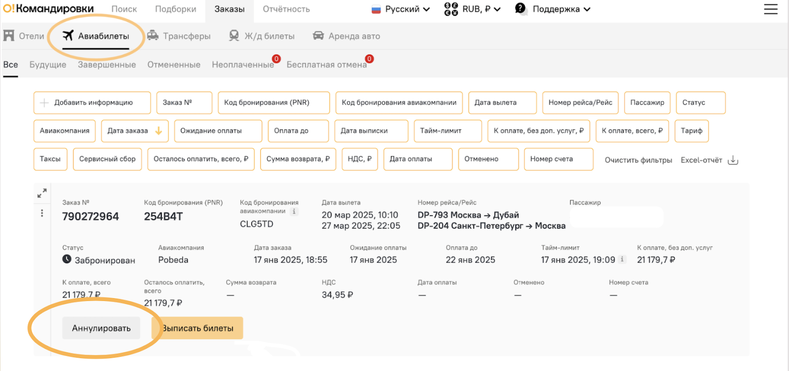Click the taxi icon for Трансферы
This screenshot has width=789, height=371.
pos(153,35)
